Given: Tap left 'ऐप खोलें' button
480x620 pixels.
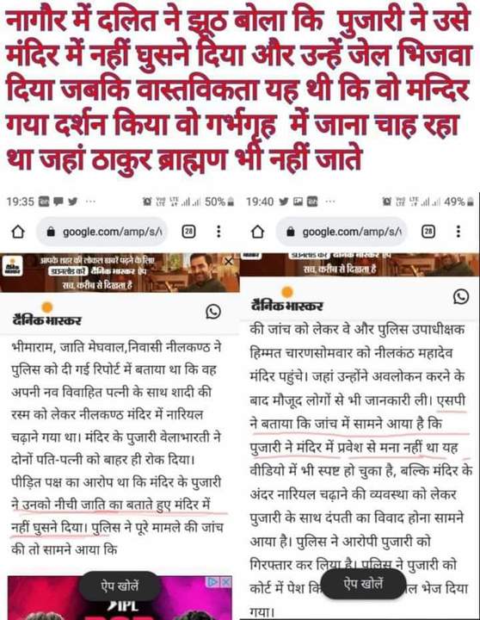Looking at the screenshot, I should point(120,586).
